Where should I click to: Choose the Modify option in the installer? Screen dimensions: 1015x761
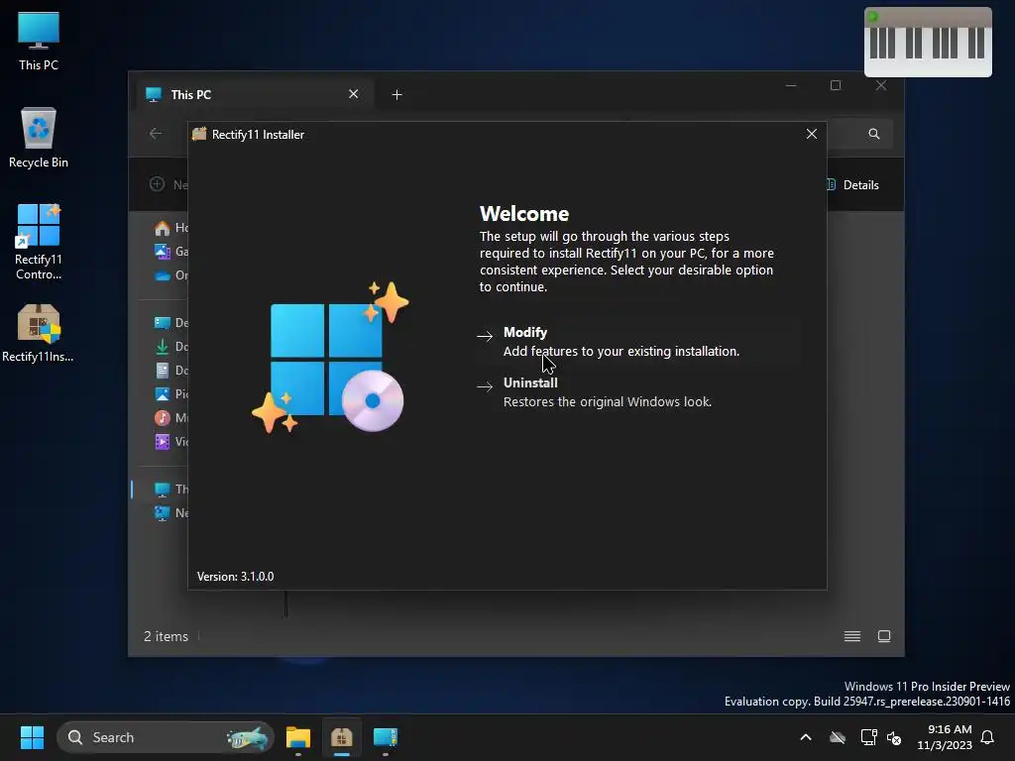pyautogui.click(x=637, y=342)
